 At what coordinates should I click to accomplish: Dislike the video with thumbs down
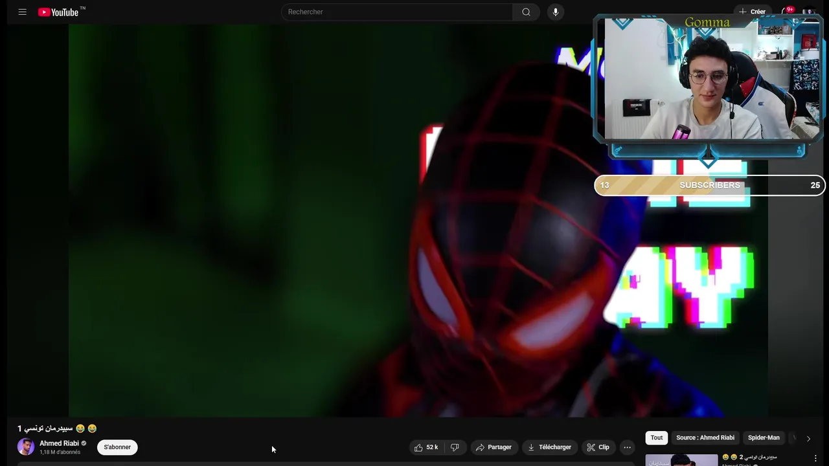[x=455, y=447]
